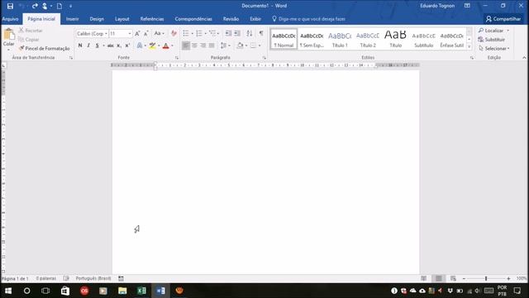Apply the Sem Espaçamento style
The height and width of the screenshot is (298, 529).
pyautogui.click(x=312, y=39)
